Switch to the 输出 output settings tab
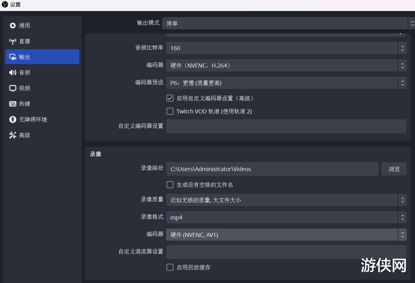 (42, 57)
